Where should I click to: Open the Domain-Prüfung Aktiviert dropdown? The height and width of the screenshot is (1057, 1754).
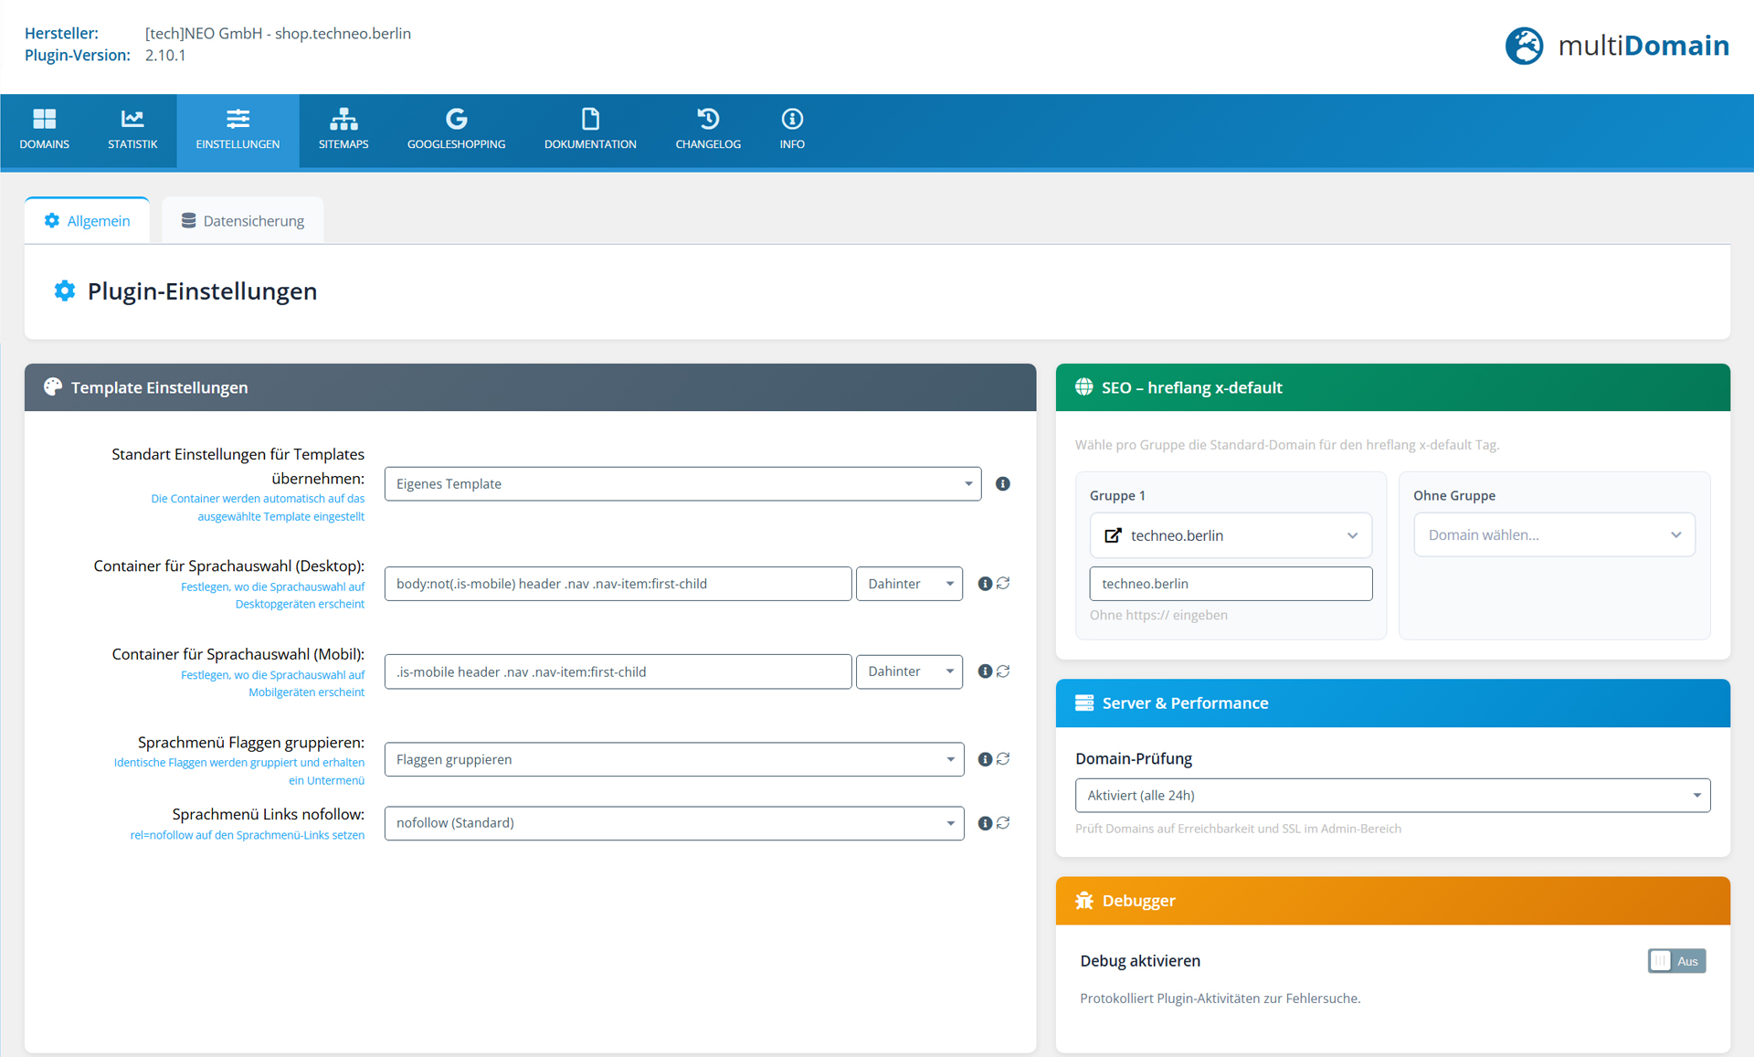pos(1392,796)
